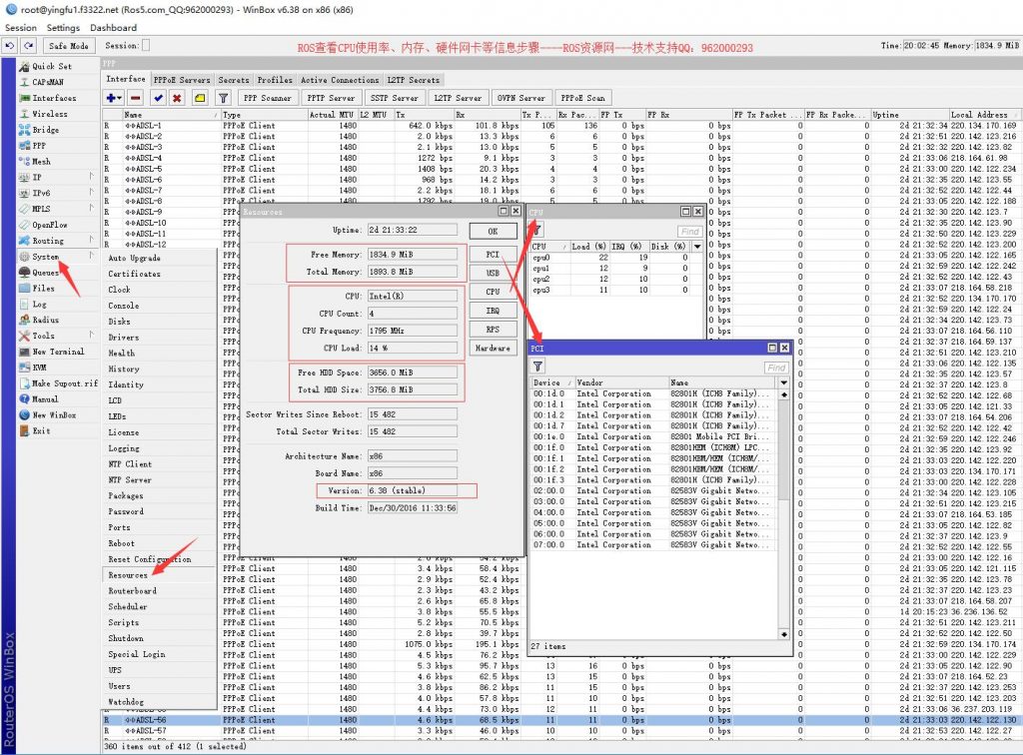
Task: Open Log in sidebar
Action: 39,304
